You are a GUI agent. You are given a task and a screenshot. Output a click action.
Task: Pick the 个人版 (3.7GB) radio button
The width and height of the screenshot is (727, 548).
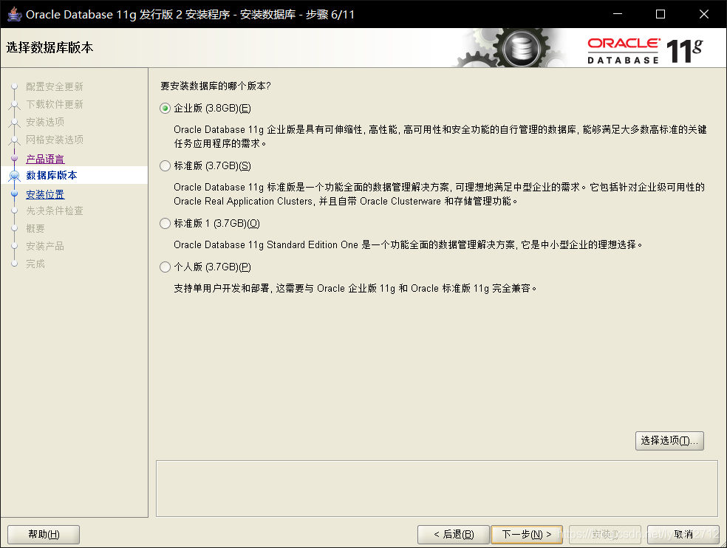(x=165, y=267)
